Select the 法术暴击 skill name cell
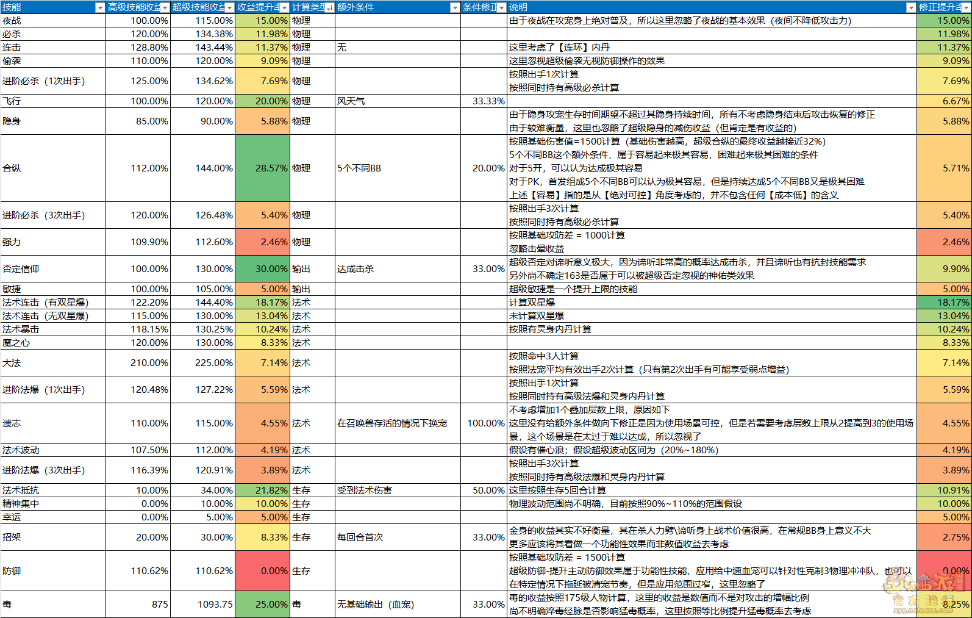The width and height of the screenshot is (972, 618). tap(53, 329)
